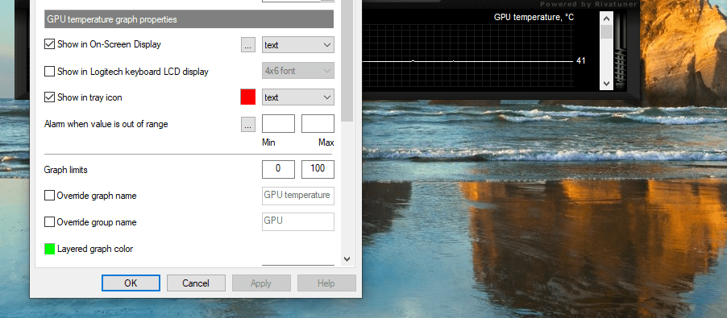Uncheck Show in tray icon
The image size is (727, 318).
49,97
